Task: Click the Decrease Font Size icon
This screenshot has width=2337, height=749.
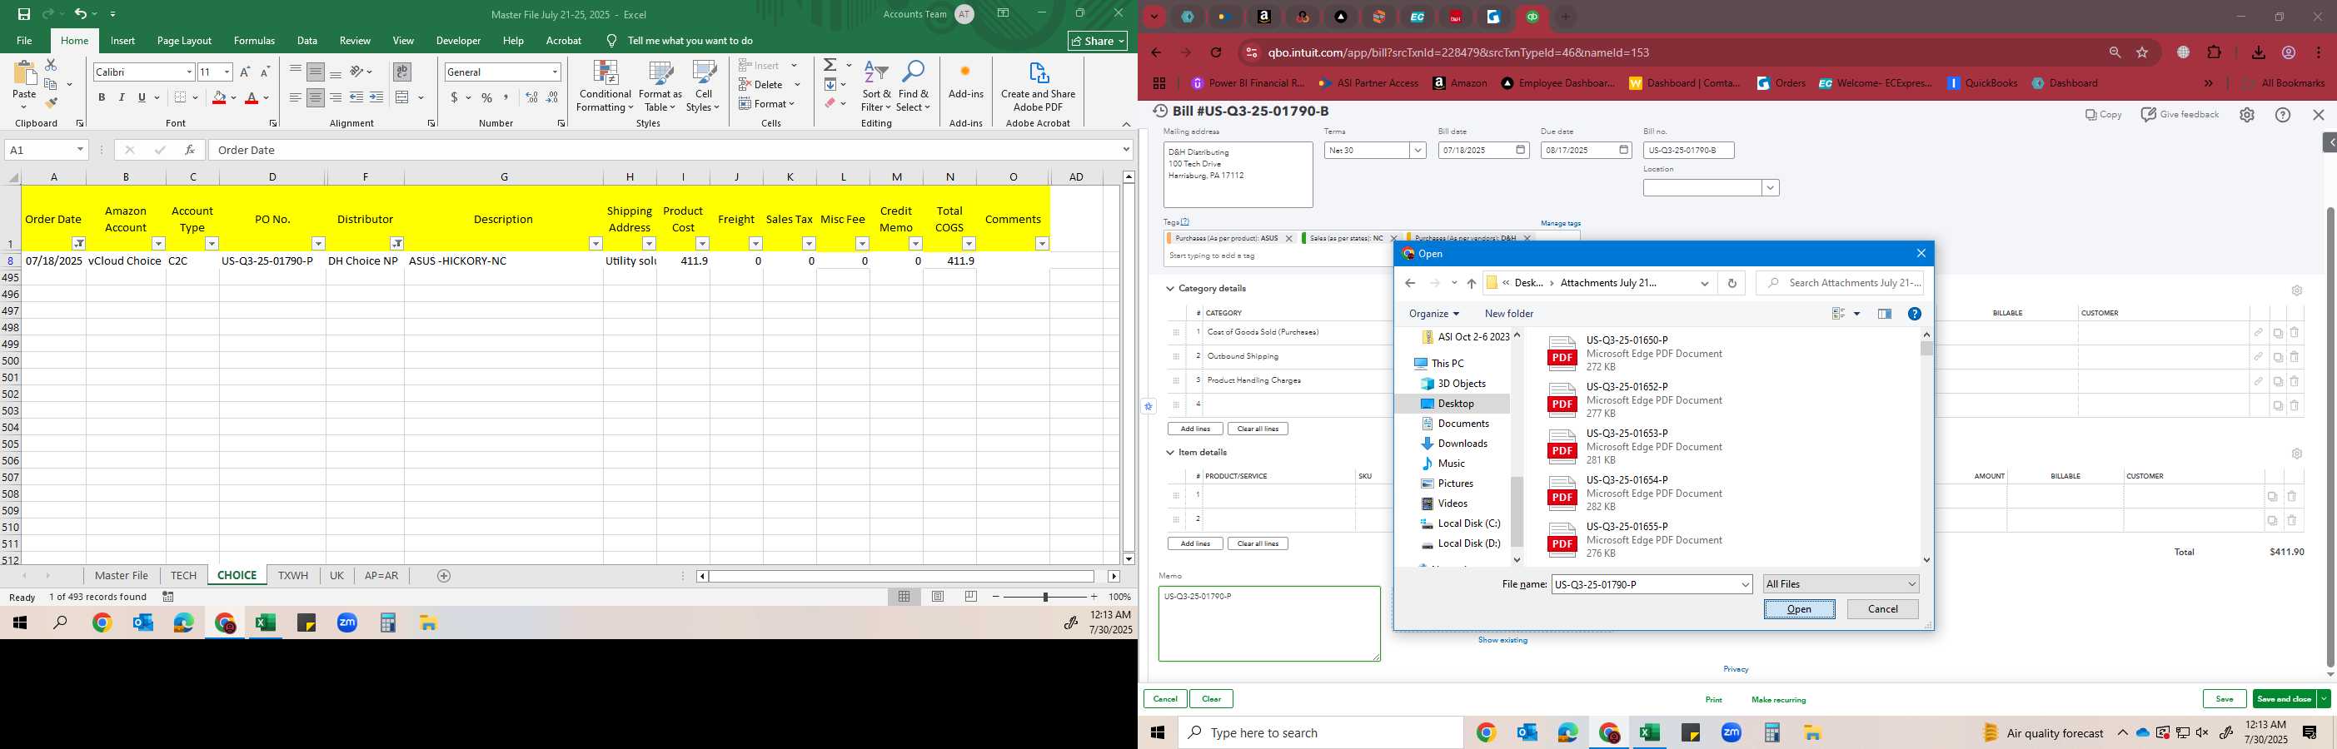Action: [265, 72]
